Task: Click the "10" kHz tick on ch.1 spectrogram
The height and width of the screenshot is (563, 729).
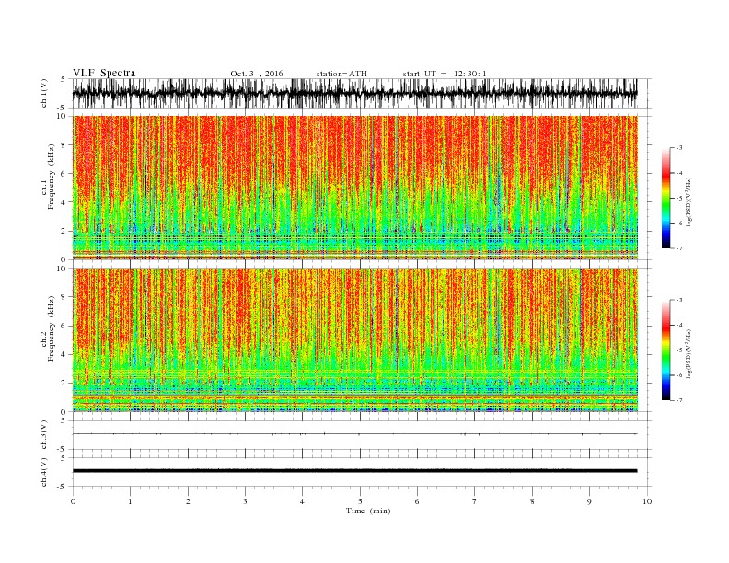Action: (63, 116)
